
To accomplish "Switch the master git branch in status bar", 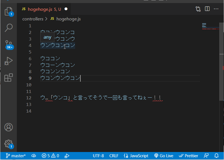I will [16, 156].
